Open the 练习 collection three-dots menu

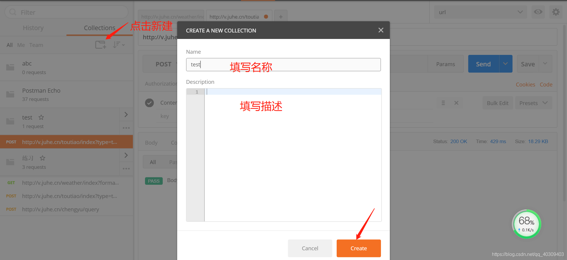pos(126,169)
